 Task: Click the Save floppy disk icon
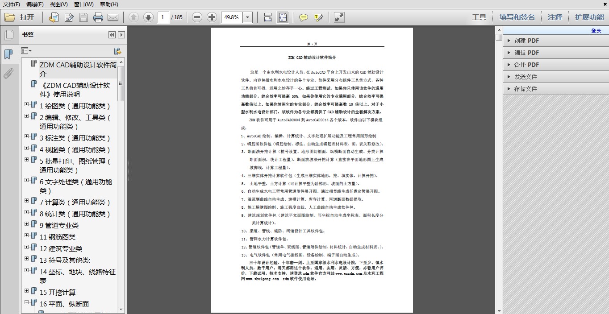(83, 17)
